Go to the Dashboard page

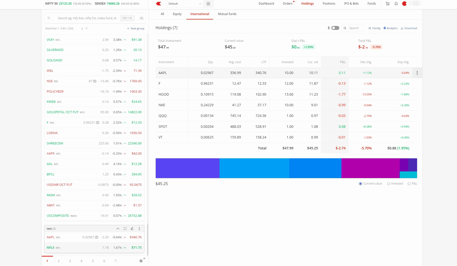266,4
